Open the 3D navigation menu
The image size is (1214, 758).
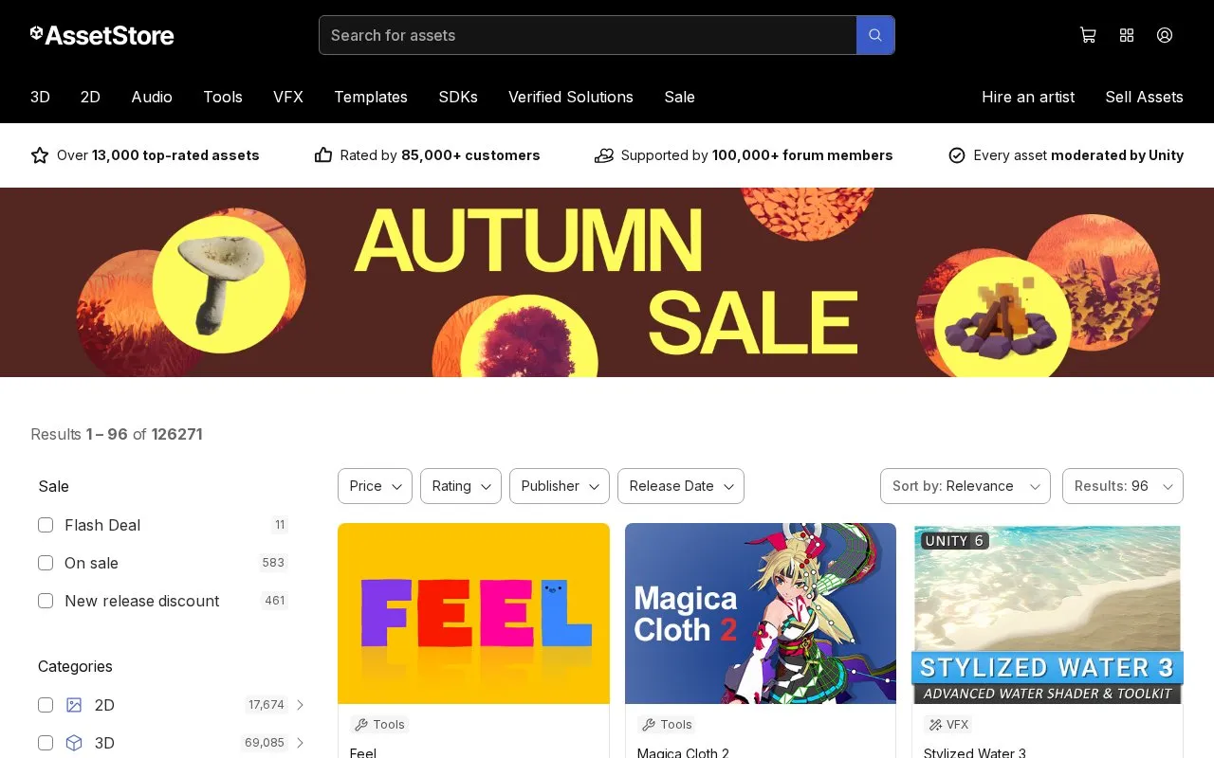click(x=40, y=97)
